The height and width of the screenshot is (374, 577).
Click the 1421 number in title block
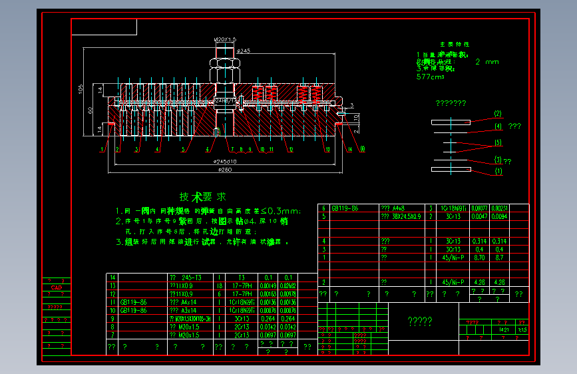pos(504,330)
